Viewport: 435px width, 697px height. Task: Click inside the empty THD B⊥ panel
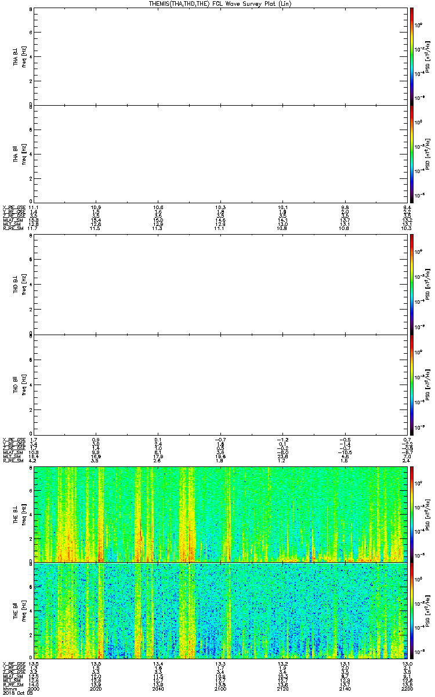[220, 285]
